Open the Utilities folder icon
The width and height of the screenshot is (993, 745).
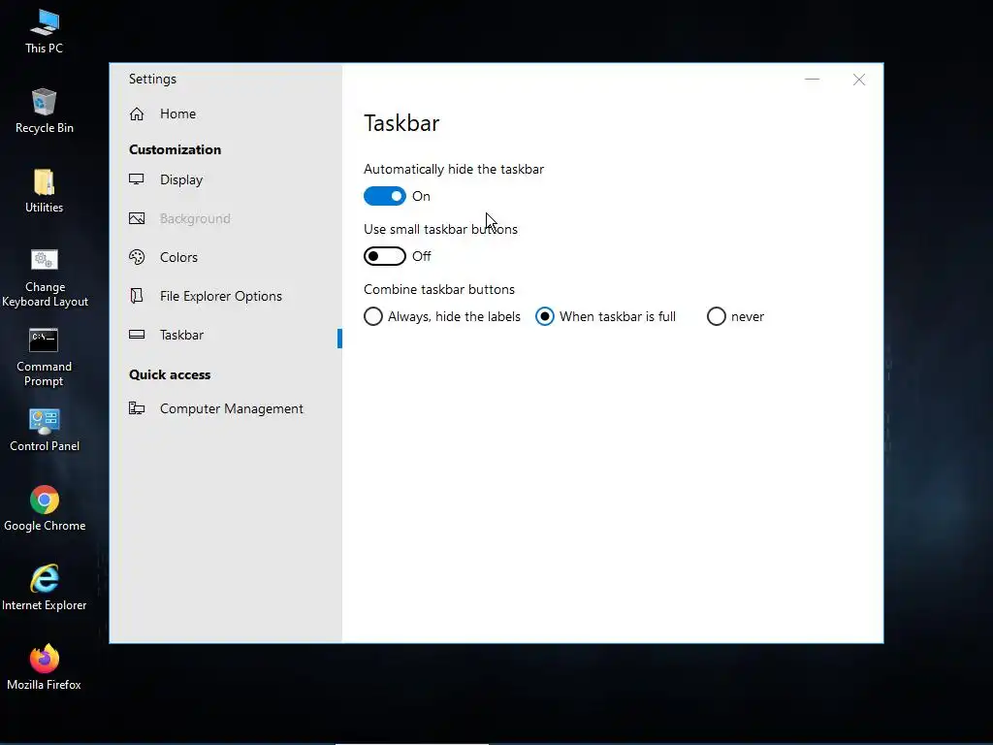(x=45, y=191)
